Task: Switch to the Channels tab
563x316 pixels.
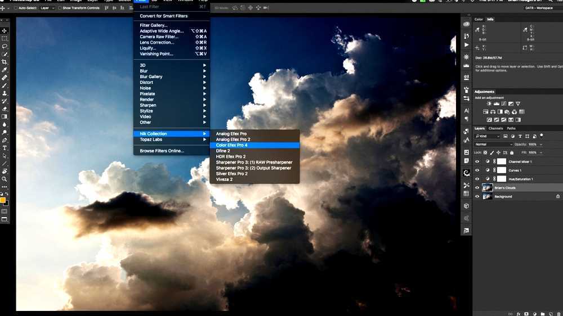Action: 495,128
